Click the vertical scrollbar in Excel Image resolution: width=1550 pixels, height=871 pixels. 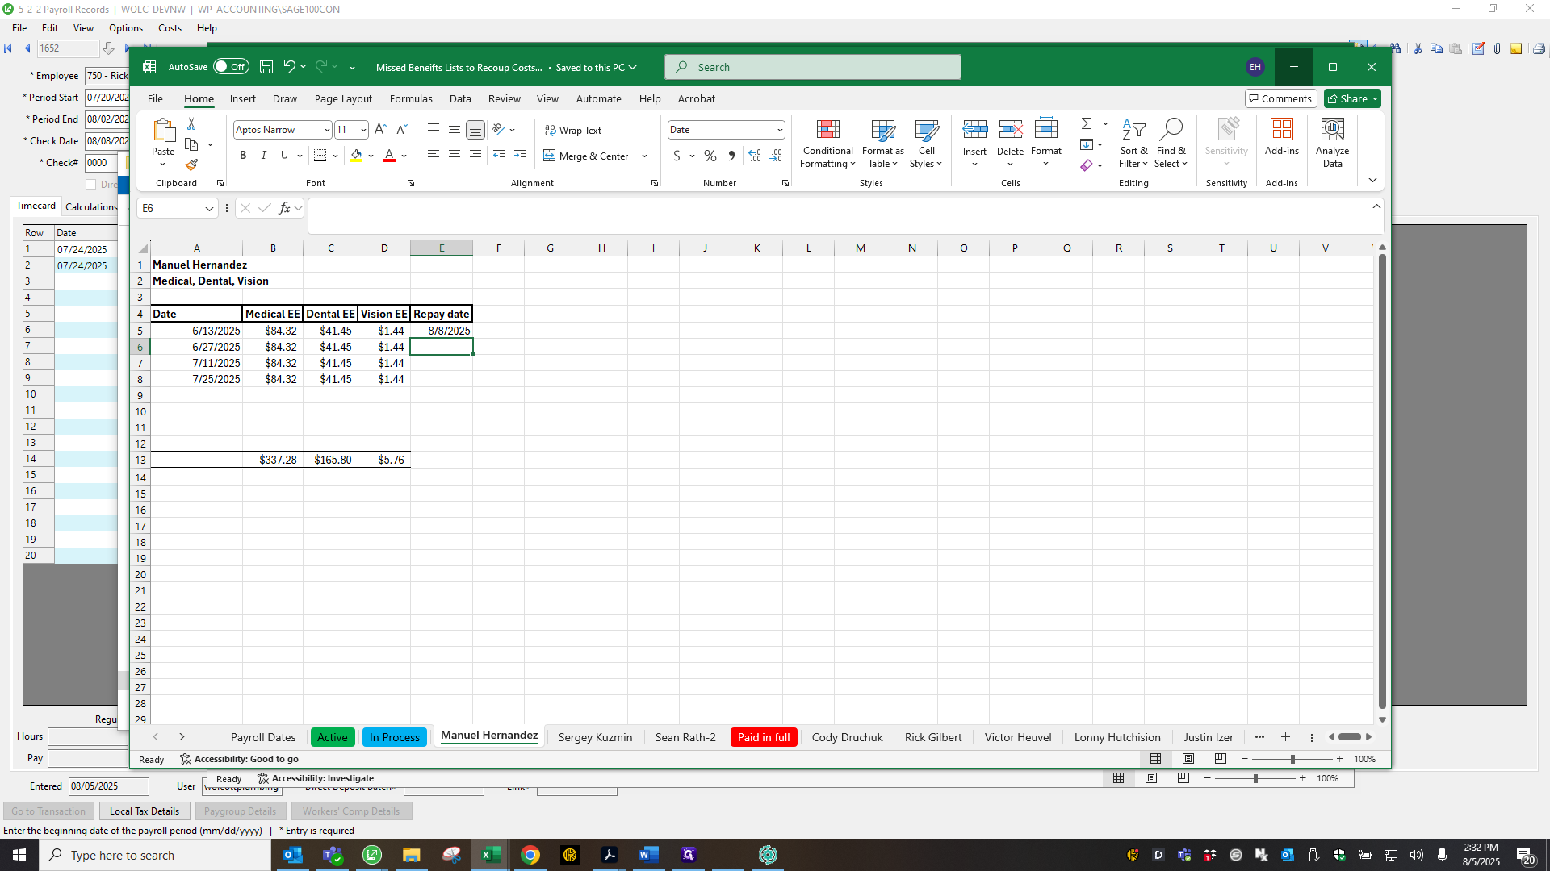[x=1382, y=481]
